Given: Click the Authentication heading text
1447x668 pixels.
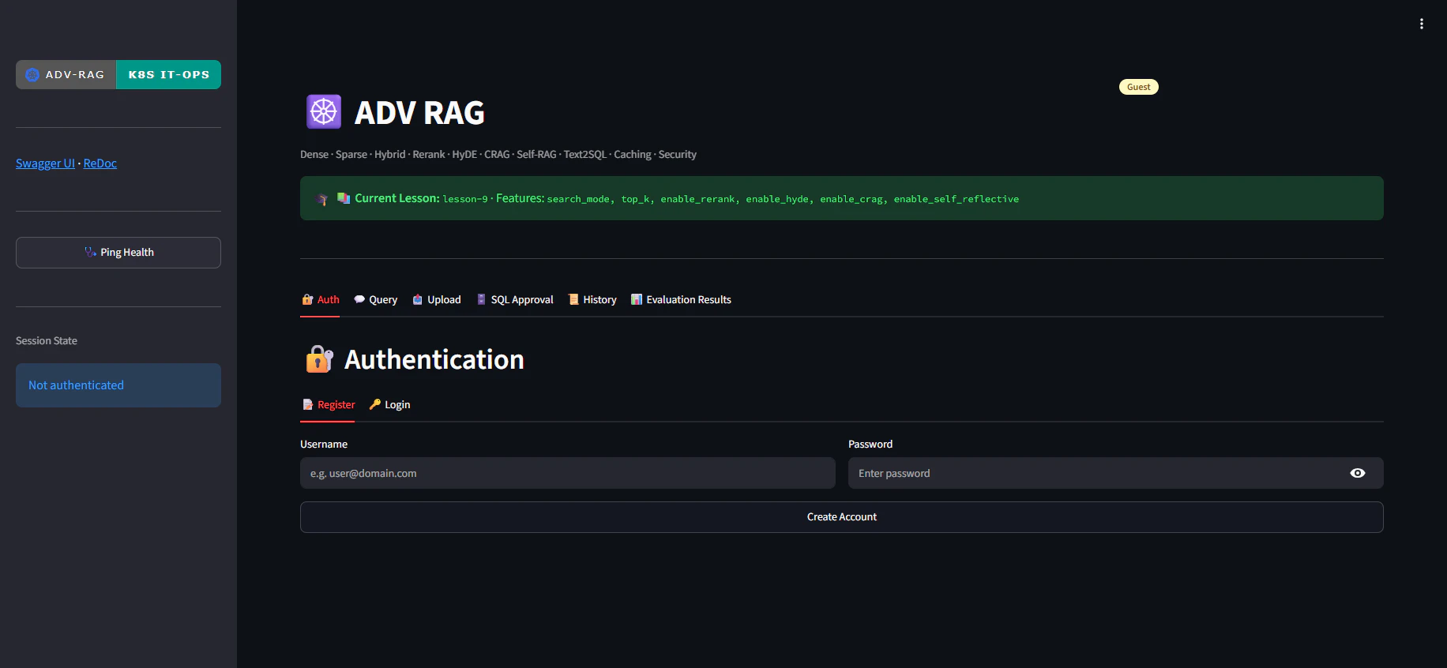Looking at the screenshot, I should [x=434, y=360].
